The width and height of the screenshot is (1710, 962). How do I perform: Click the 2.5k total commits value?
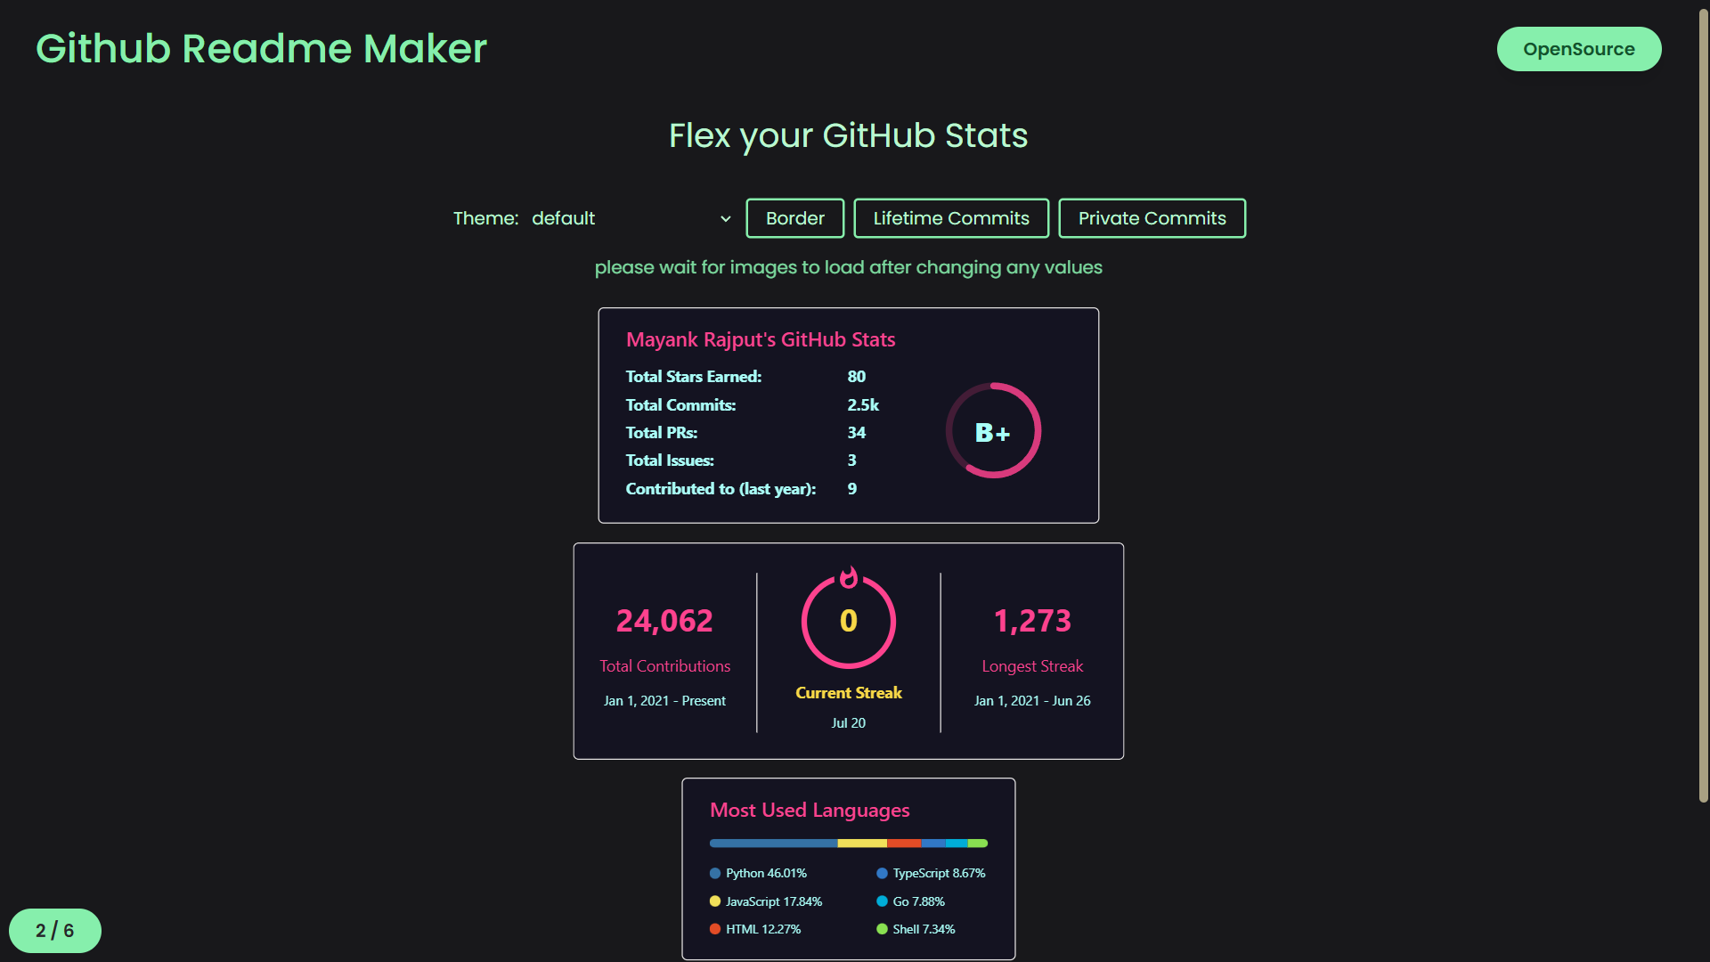point(863,405)
